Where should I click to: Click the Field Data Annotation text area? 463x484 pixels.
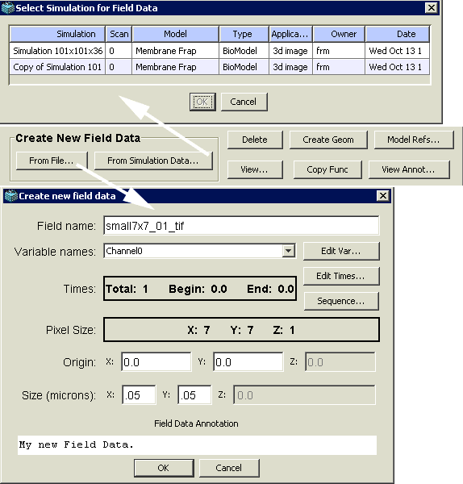pos(197,444)
